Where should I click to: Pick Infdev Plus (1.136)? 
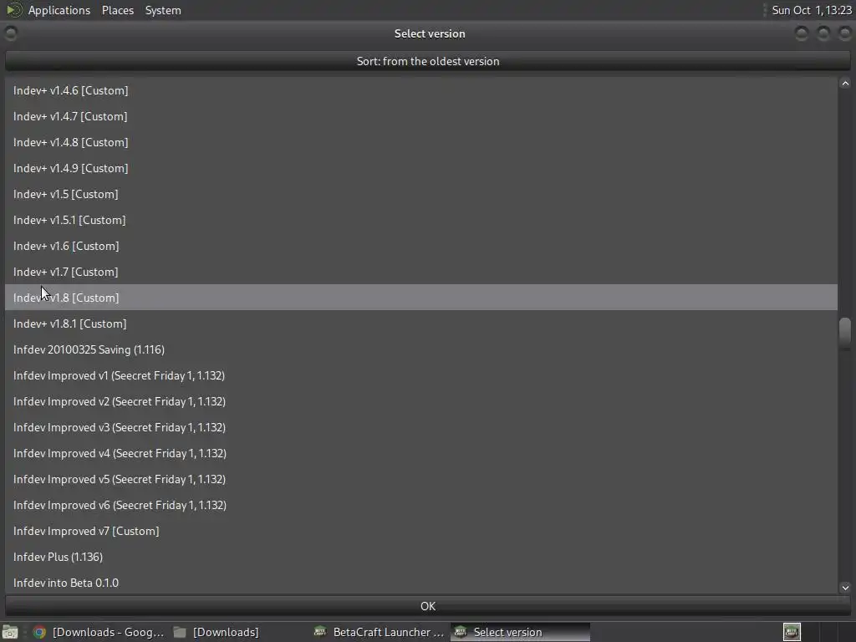(421, 557)
